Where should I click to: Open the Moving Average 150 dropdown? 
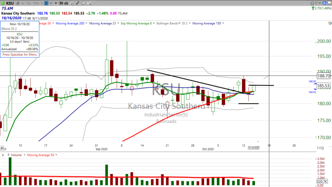[223, 23]
